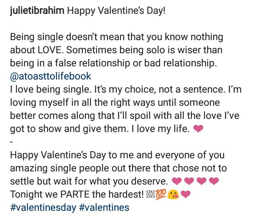
Task: Click the fourth pink heart after "deserve."
Action: (214, 181)
